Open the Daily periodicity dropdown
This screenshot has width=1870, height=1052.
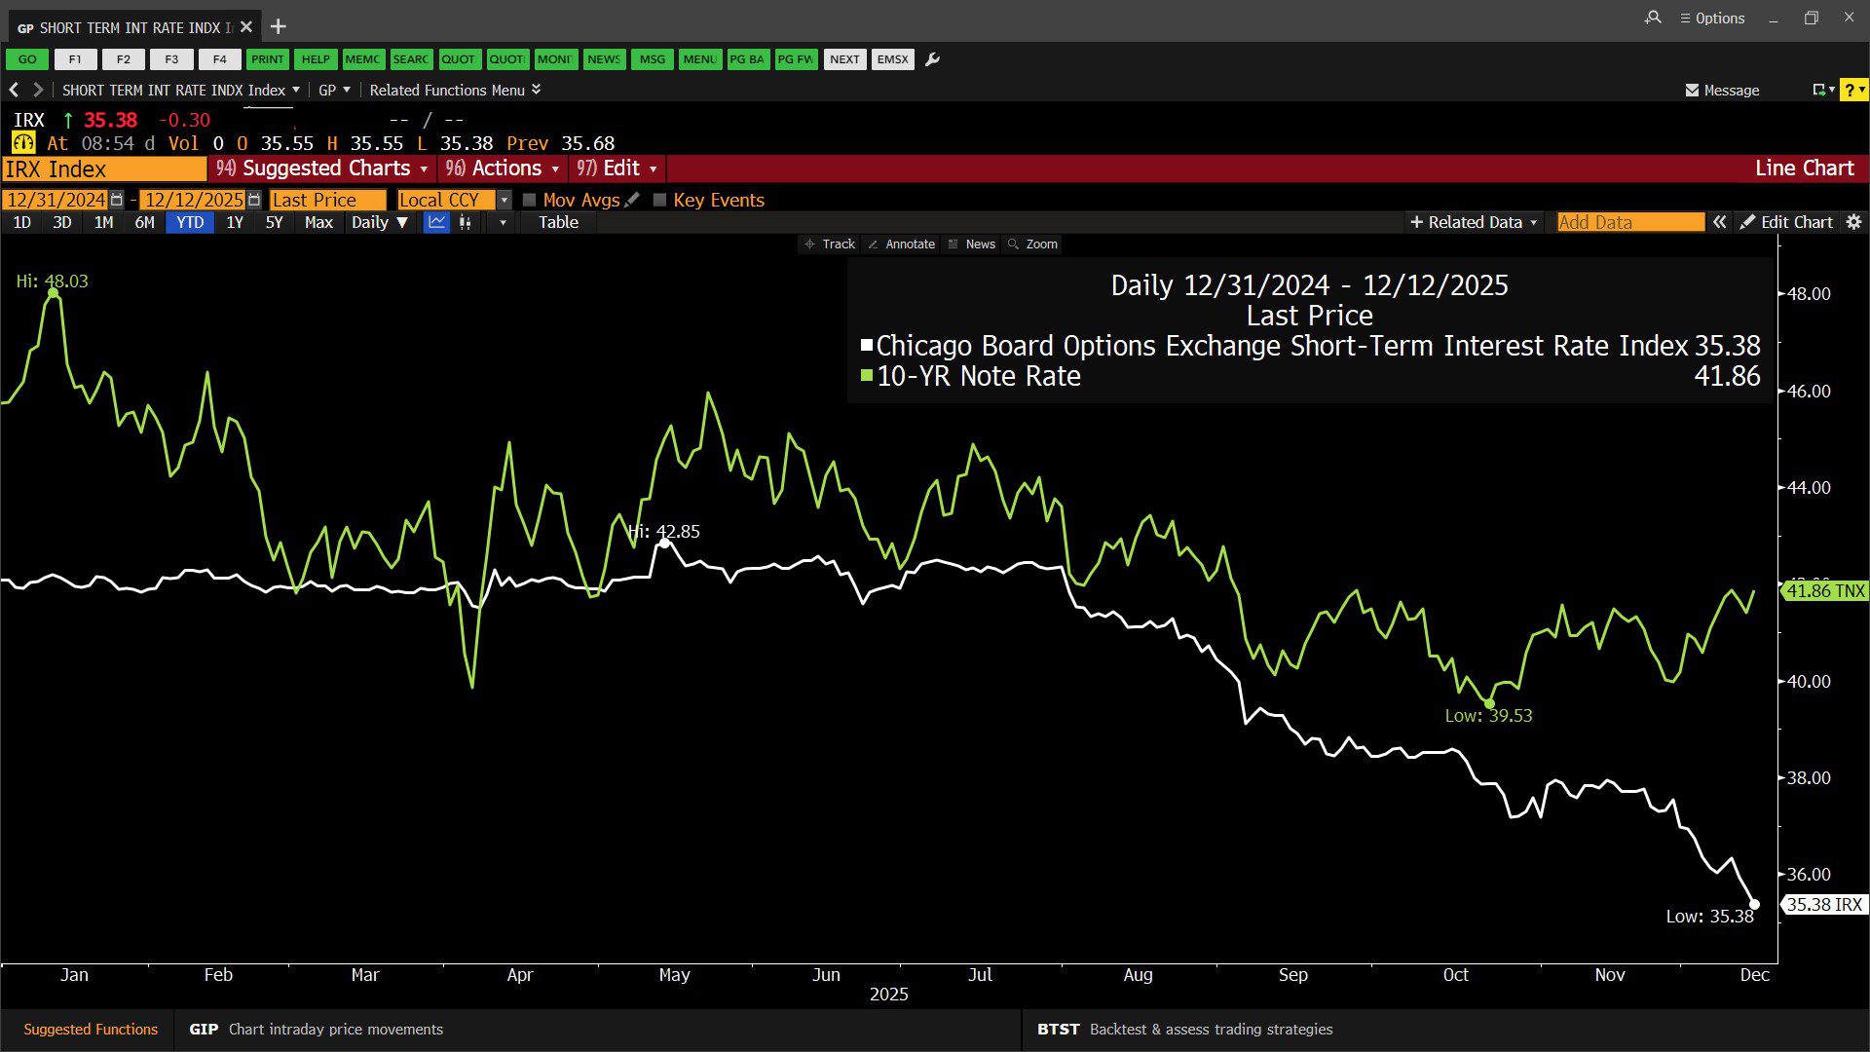coord(379,222)
